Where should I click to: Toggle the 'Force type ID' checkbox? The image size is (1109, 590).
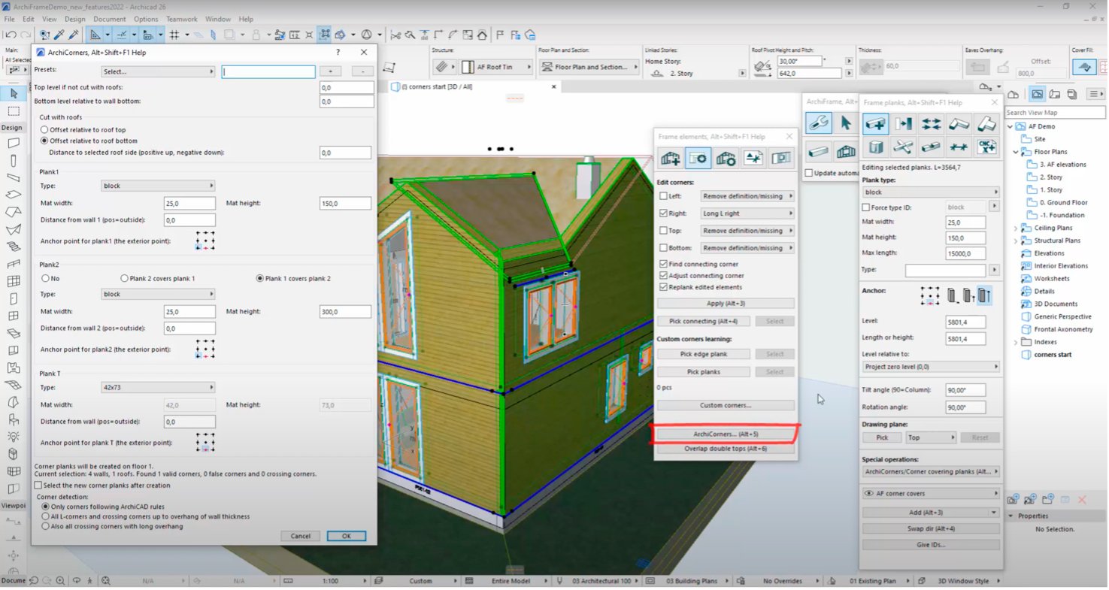[x=866, y=207]
